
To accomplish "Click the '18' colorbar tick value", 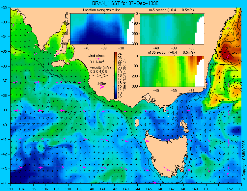I will pyautogui.click(x=120, y=76).
